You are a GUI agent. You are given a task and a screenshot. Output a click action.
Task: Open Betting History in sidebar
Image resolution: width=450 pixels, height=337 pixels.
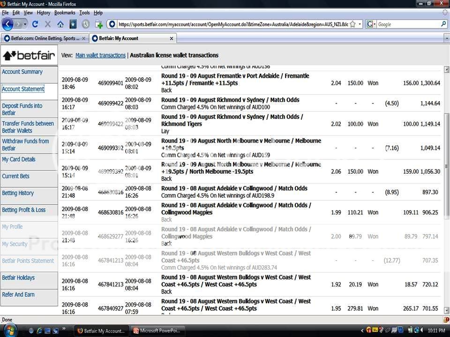coord(18,193)
